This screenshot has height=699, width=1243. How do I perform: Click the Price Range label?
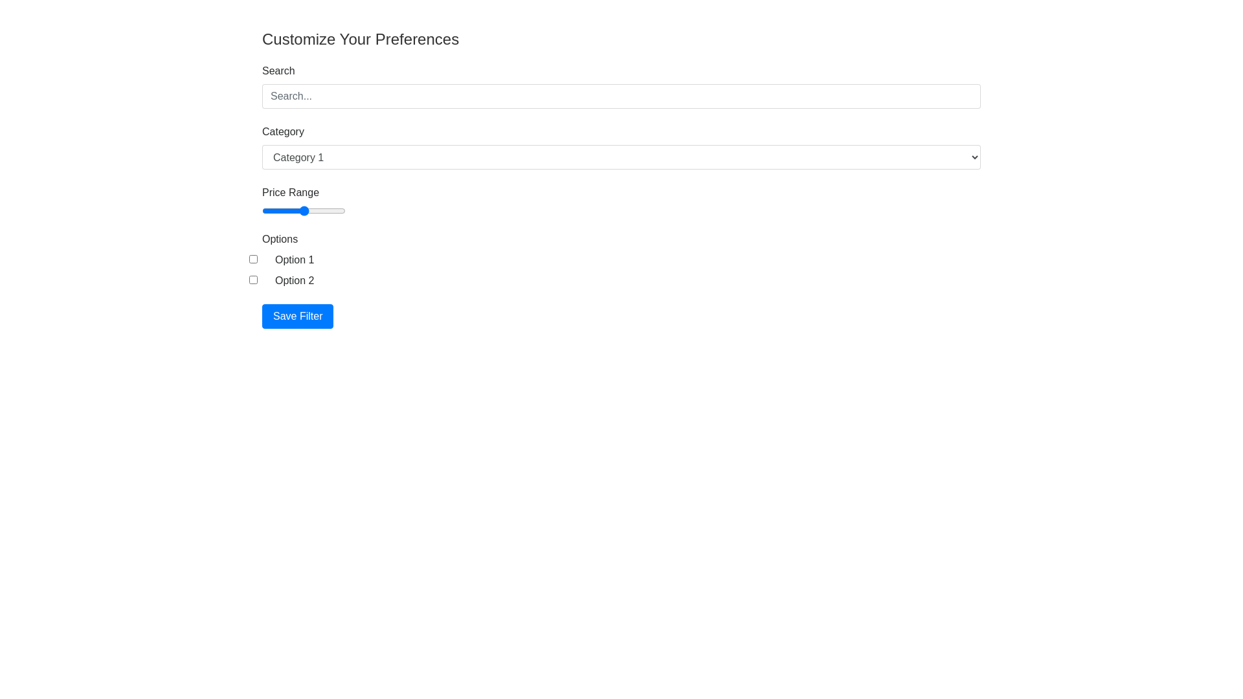tap(290, 192)
